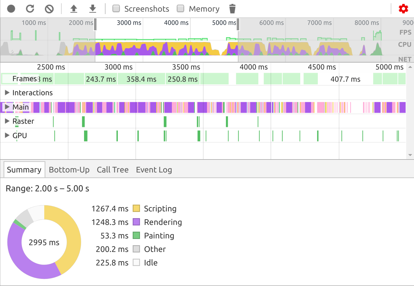
Task: Expand the Raster track
Action: tap(7, 121)
